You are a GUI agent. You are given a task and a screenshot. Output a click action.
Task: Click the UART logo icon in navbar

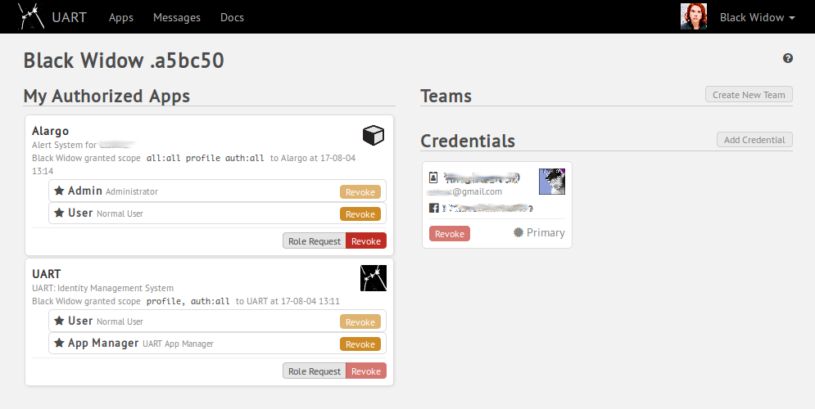pos(32,16)
